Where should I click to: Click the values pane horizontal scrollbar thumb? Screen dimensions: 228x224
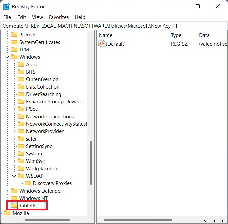click(x=138, y=220)
